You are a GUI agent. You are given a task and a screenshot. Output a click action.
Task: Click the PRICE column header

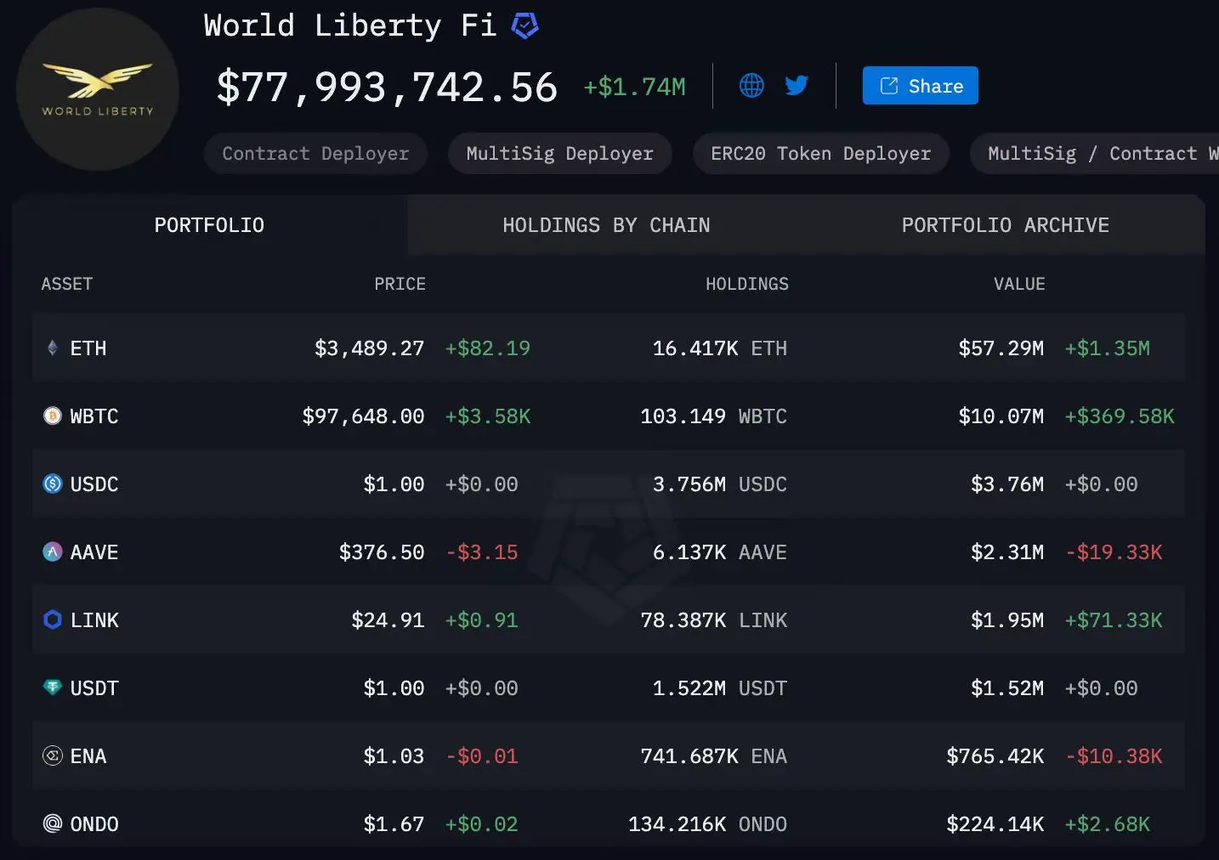pos(400,284)
